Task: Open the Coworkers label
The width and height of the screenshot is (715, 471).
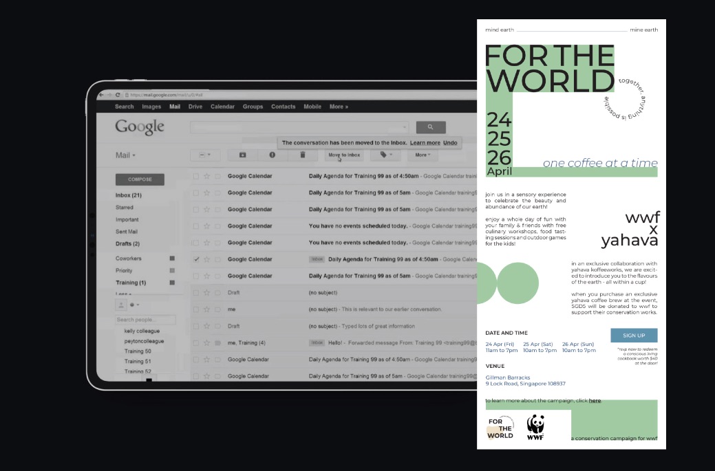Action: point(128,259)
